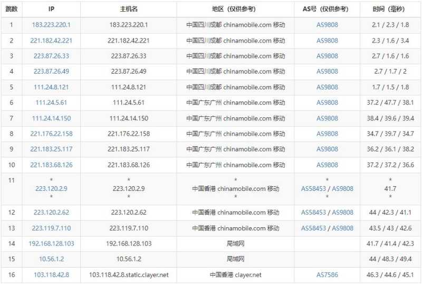Click the 跳数 column header
This screenshot has height=284, width=422.
click(x=12, y=9)
